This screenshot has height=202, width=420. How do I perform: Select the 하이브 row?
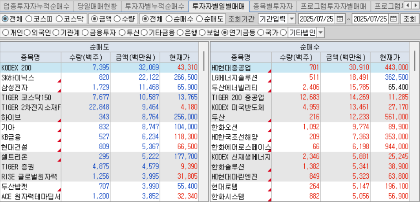point(99,117)
